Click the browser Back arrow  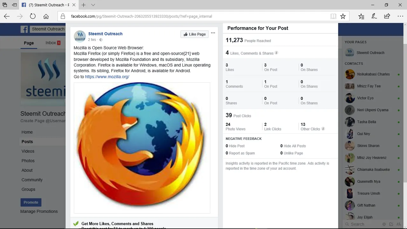[x=7, y=16]
